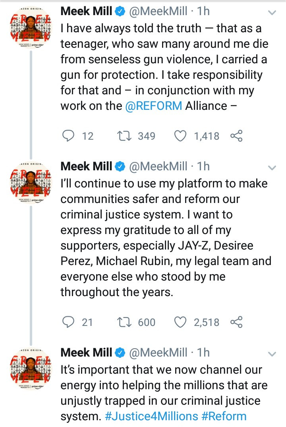Open the @REFORM mention link
Screen dimensions: 286x427
coord(154,106)
